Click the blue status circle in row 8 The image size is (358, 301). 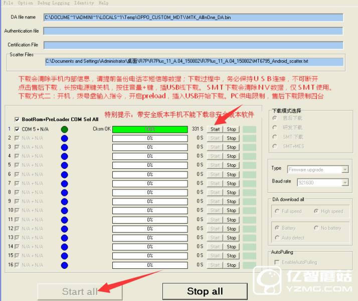coord(65,192)
